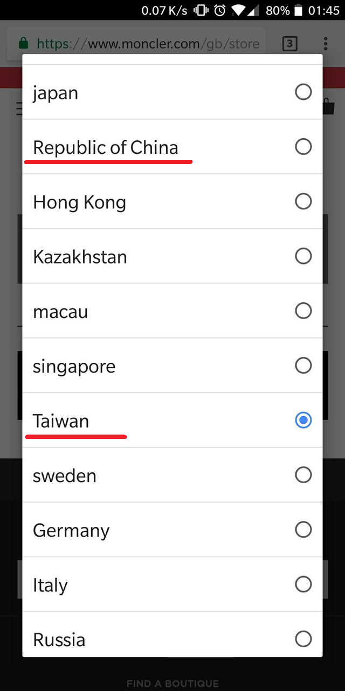Select the Russia radio button
345x691 pixels.
(303, 639)
